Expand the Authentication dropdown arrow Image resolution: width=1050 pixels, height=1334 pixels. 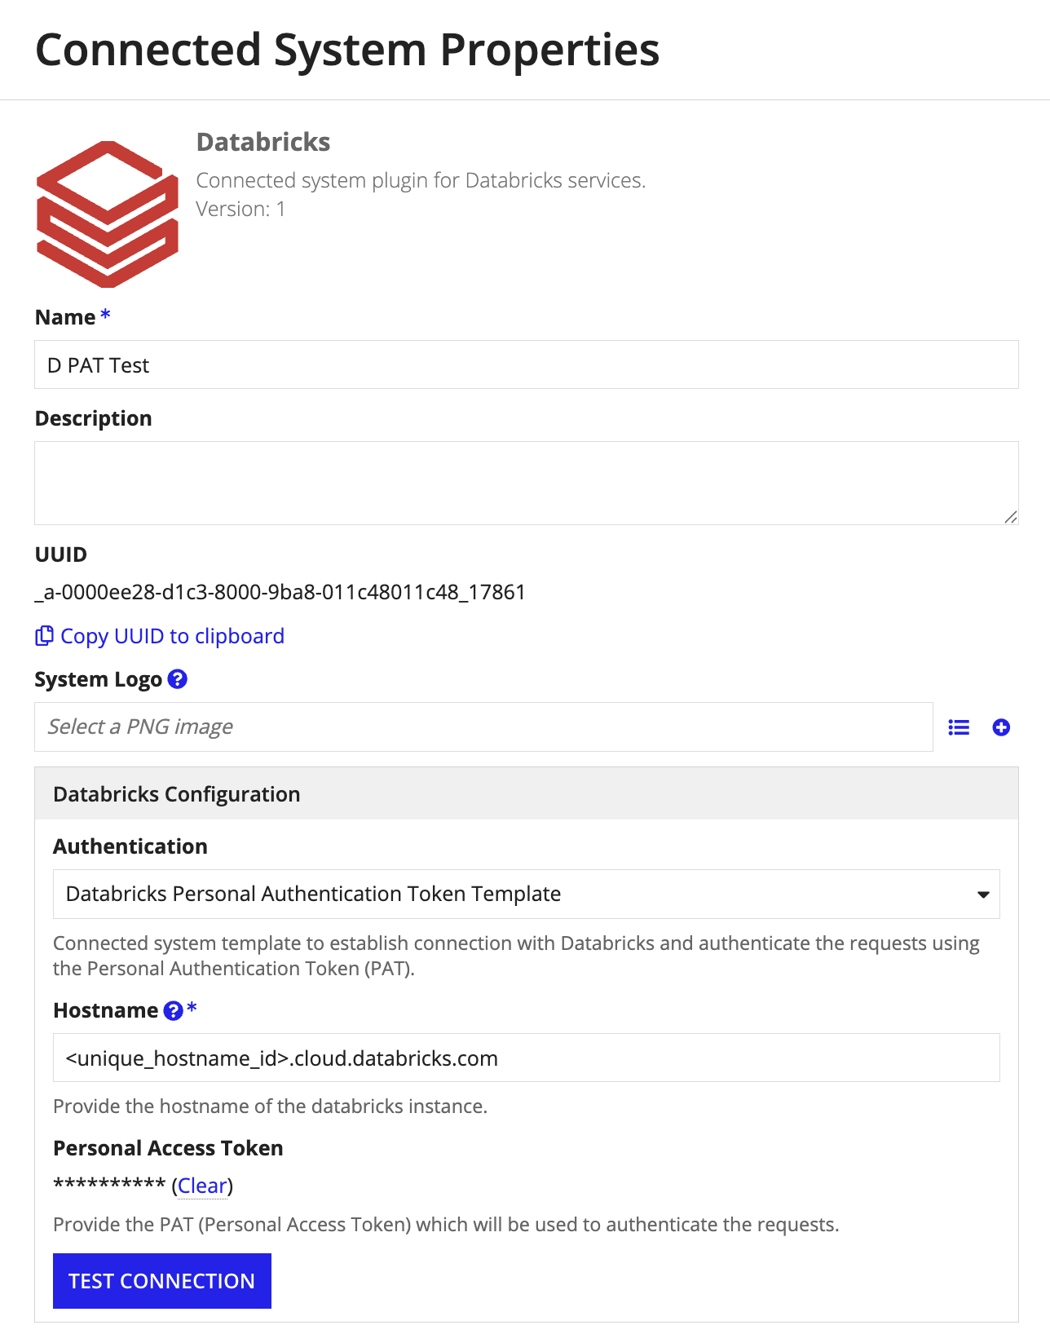(983, 894)
